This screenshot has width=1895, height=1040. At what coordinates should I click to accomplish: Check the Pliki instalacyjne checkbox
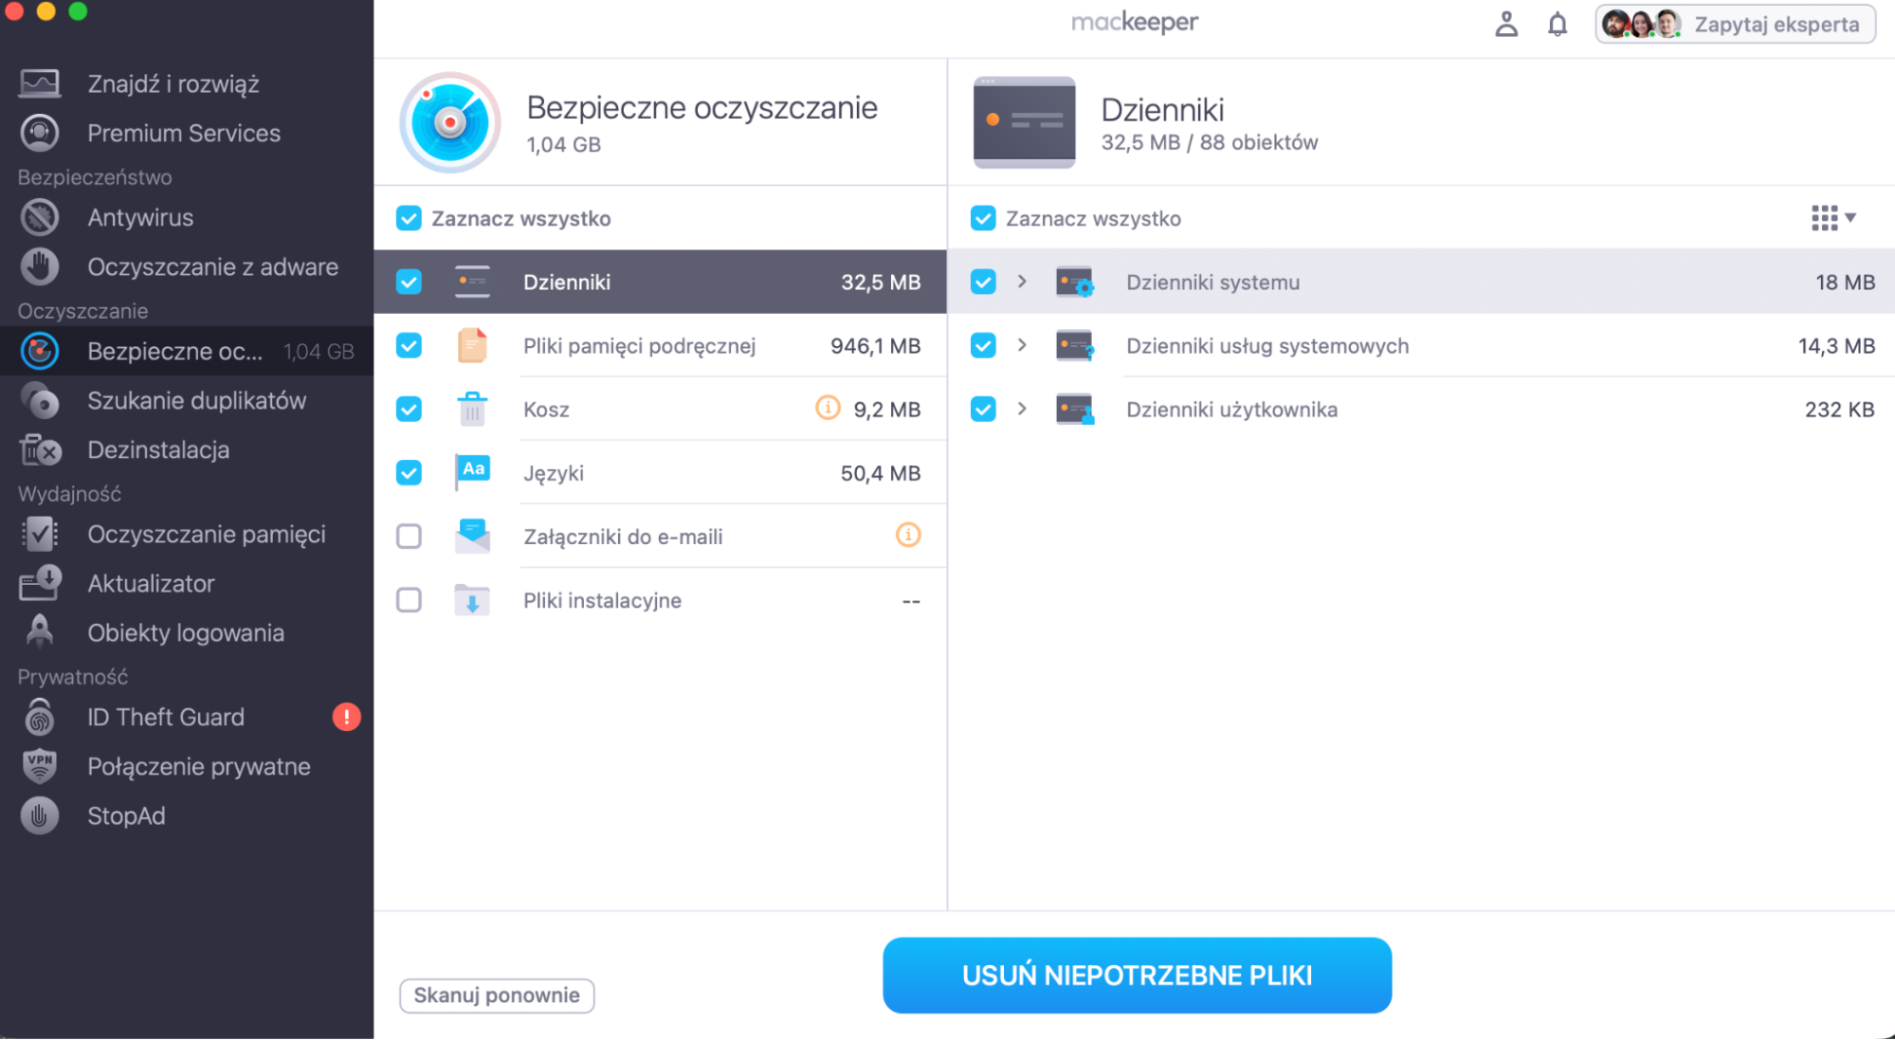point(409,600)
